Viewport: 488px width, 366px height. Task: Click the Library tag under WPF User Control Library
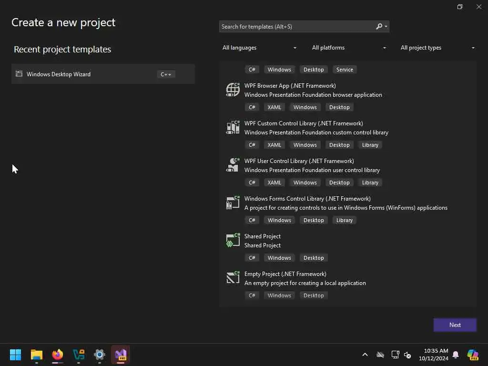point(370,183)
